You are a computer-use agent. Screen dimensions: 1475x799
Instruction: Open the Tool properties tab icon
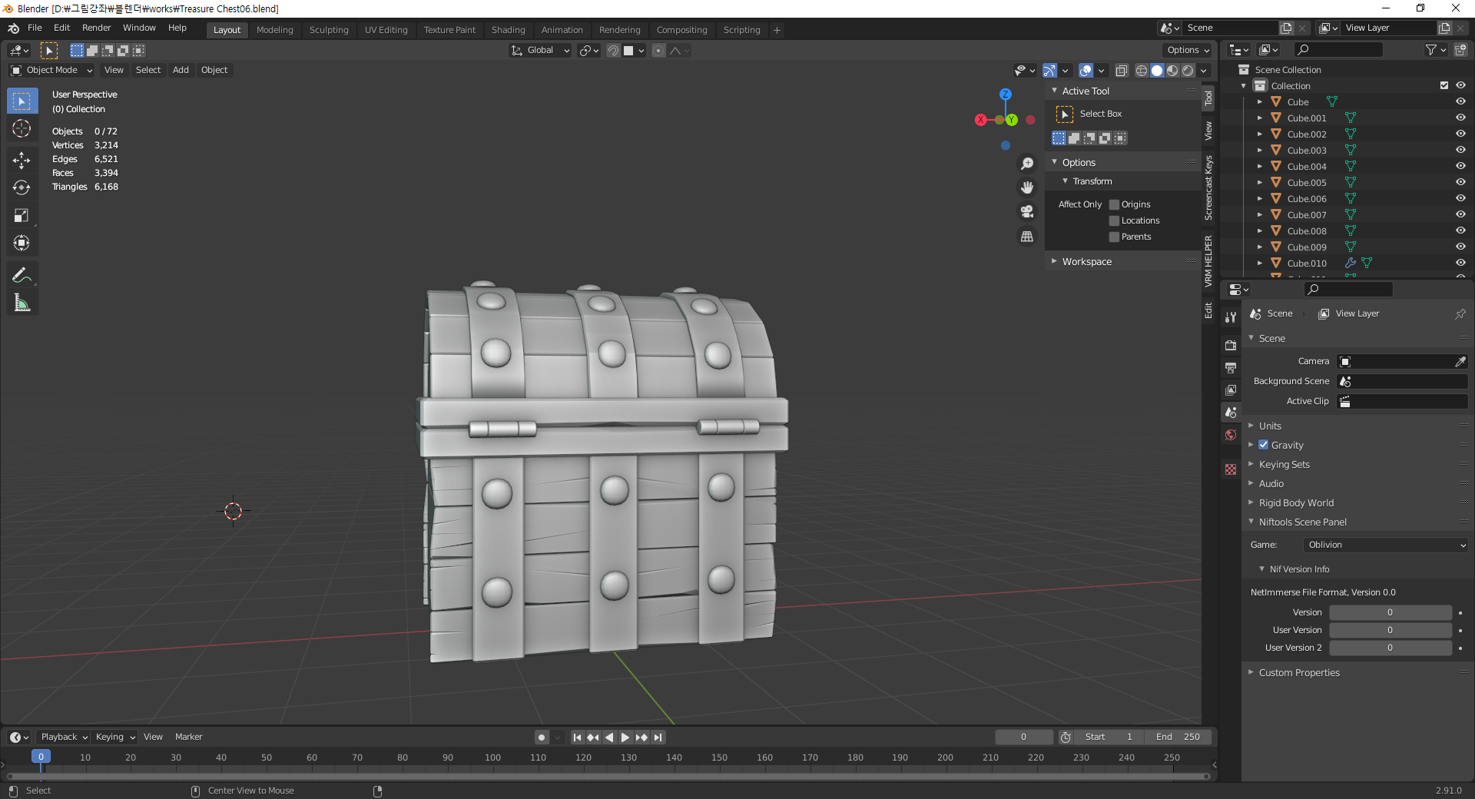[x=1231, y=317]
